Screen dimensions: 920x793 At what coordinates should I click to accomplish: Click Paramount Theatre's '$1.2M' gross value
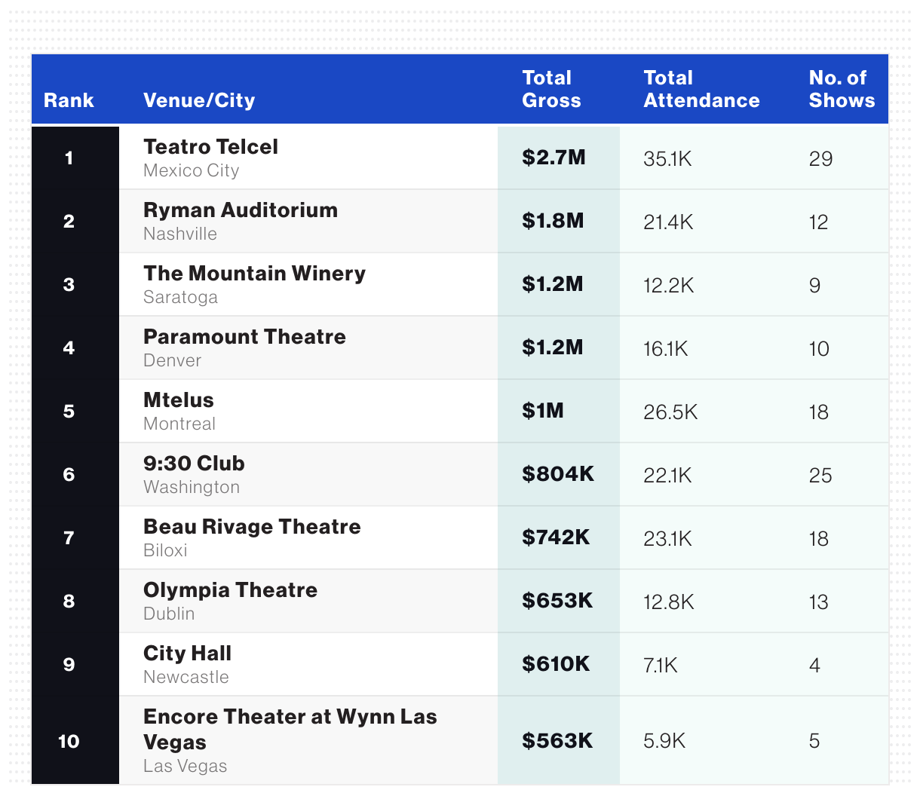(553, 348)
